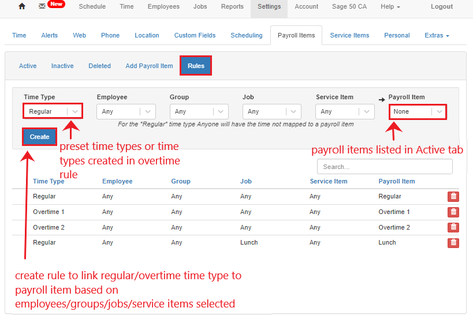The image size is (473, 319).
Task: Open the Payroll Item dropdown
Action: tap(418, 111)
